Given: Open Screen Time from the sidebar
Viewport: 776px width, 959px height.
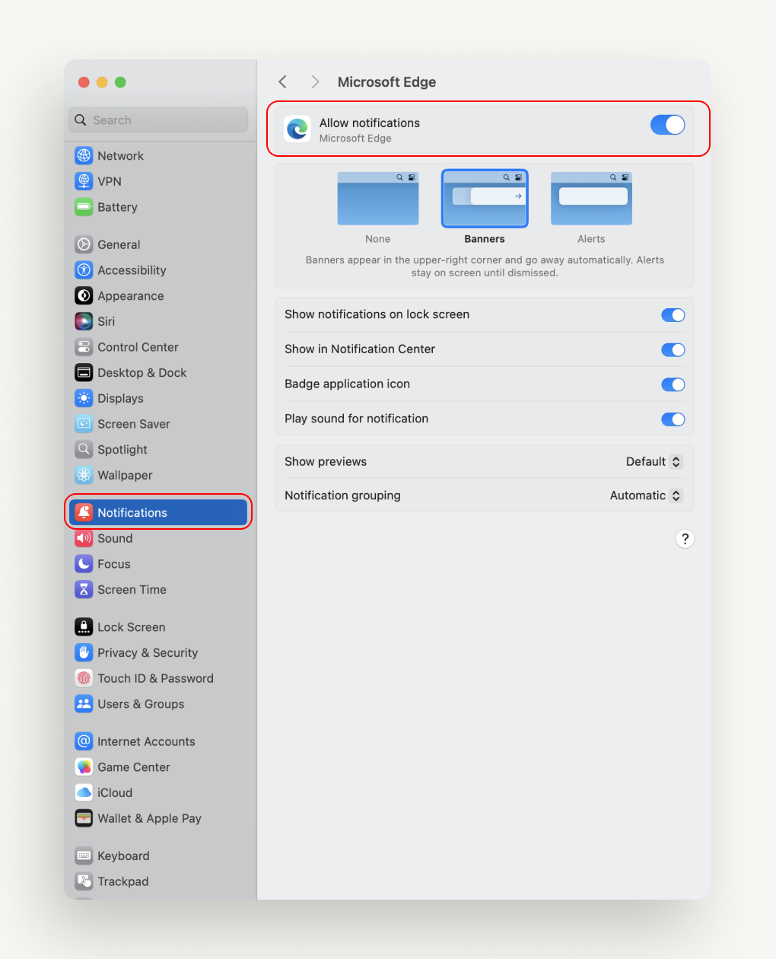Looking at the screenshot, I should pos(84,589).
